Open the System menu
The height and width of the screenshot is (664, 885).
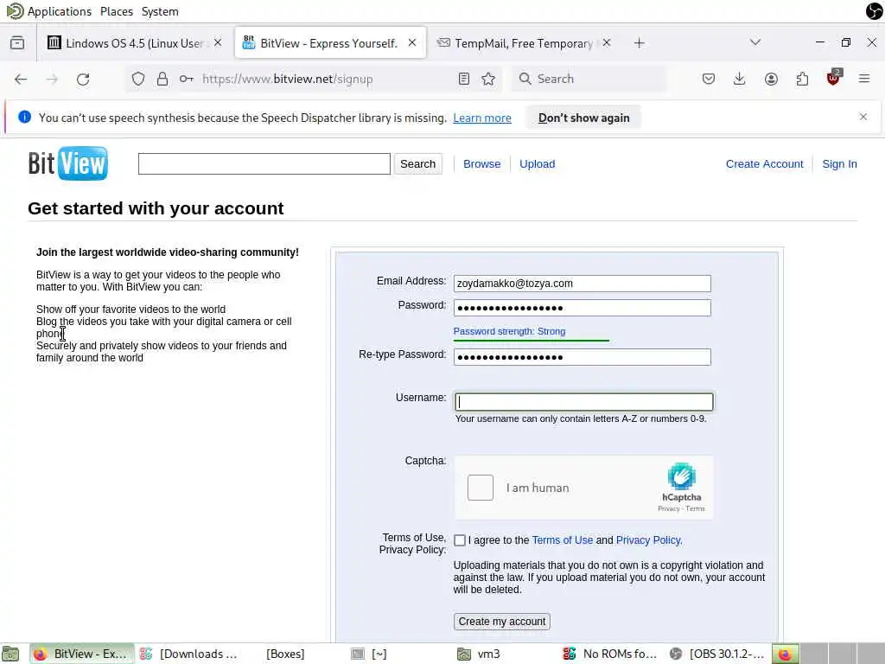160,11
